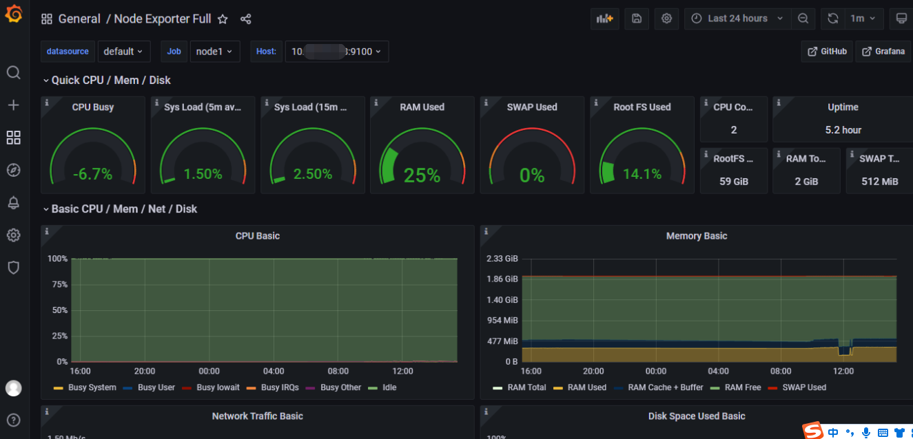Open the Last 24 hours time picker

(x=737, y=19)
